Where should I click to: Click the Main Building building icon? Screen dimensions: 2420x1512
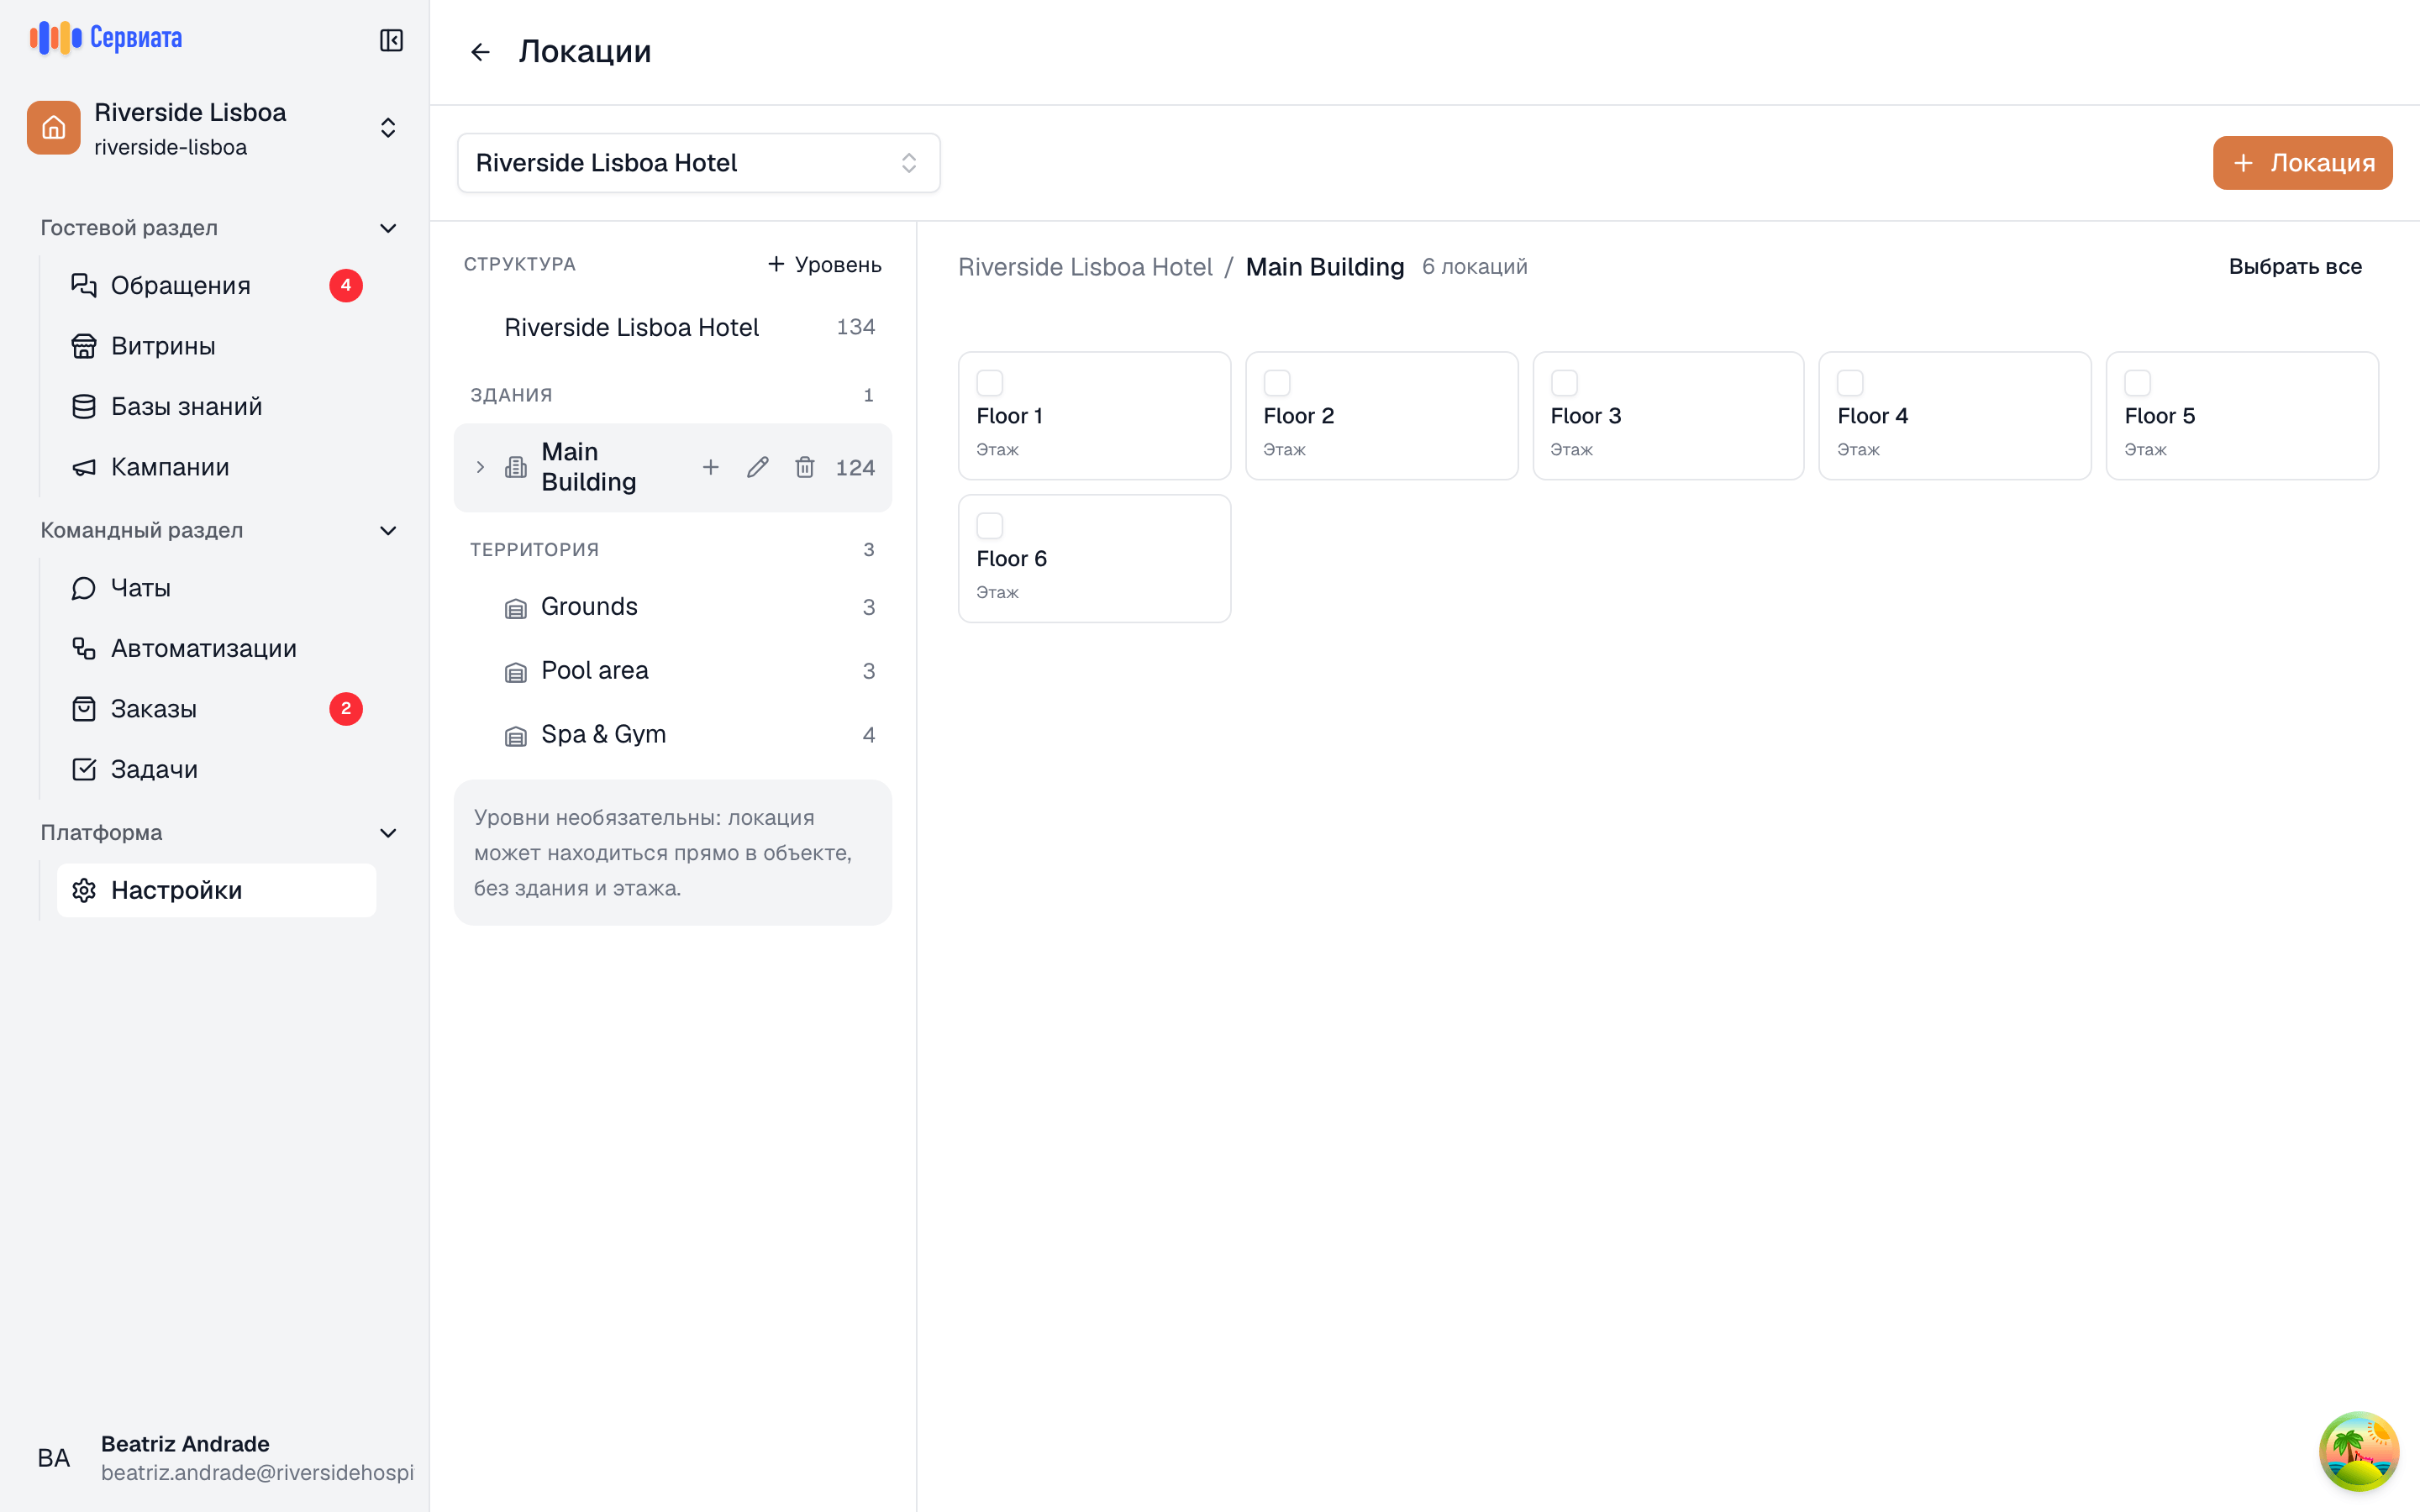516,467
